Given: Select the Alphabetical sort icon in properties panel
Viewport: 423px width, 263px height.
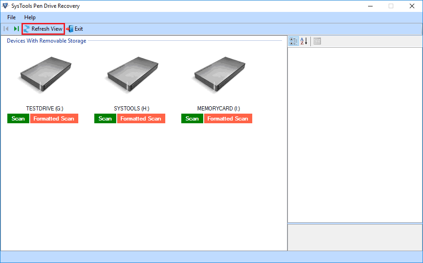Looking at the screenshot, I should click(x=304, y=42).
